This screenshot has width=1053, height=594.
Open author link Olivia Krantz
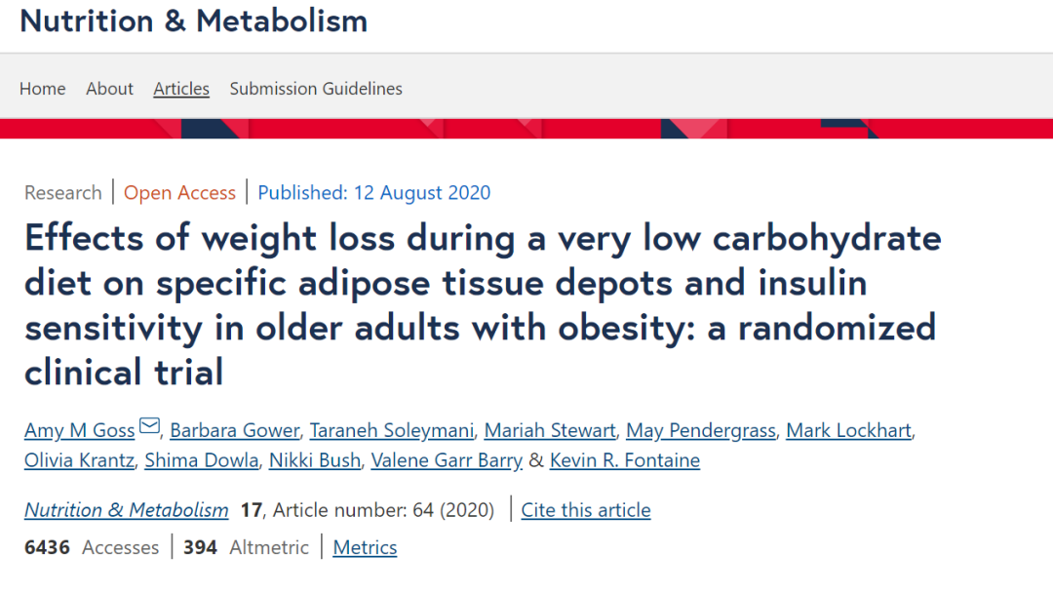pyautogui.click(x=79, y=460)
